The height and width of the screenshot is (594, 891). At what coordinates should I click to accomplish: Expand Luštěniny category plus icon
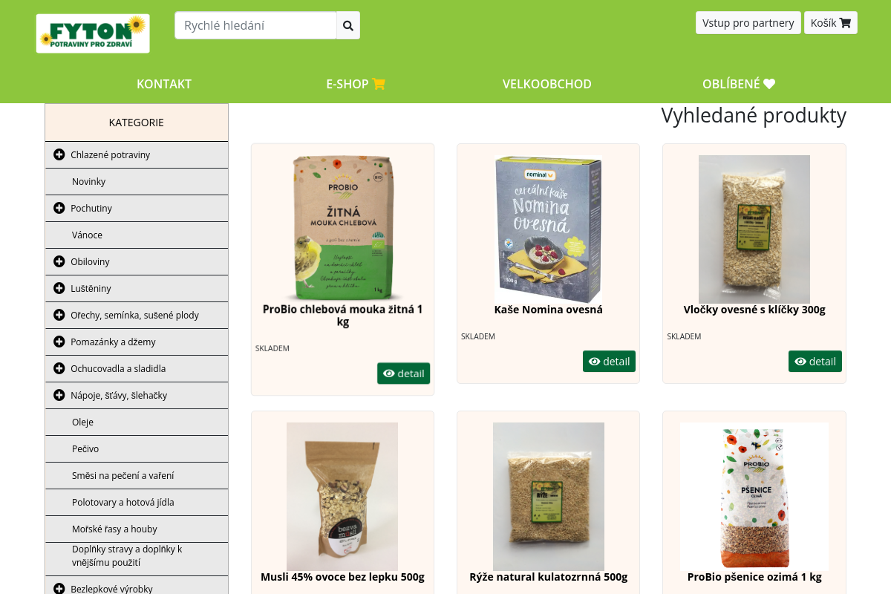point(59,288)
